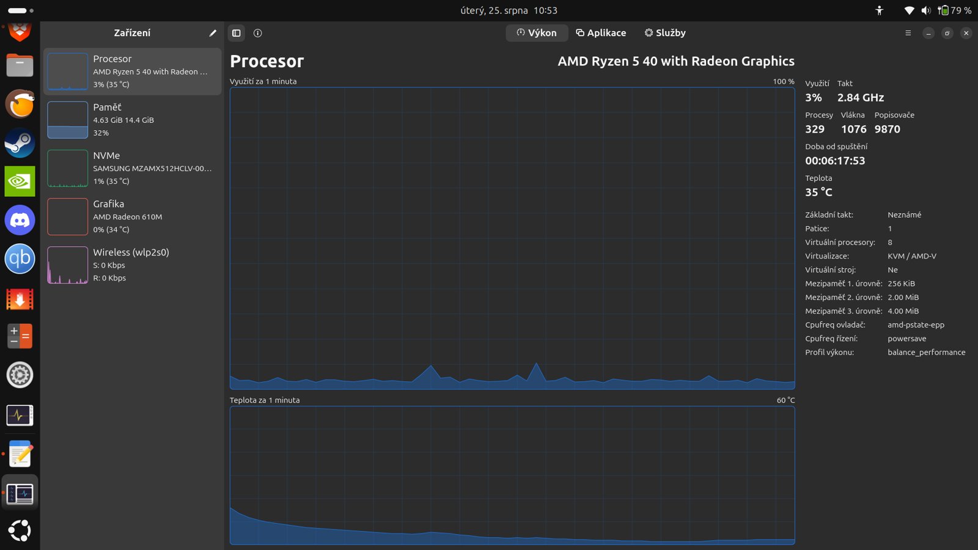Image resolution: width=978 pixels, height=550 pixels.
Task: Click the Cpufreq ovladač value amd-pstate-epp
Action: click(x=916, y=325)
